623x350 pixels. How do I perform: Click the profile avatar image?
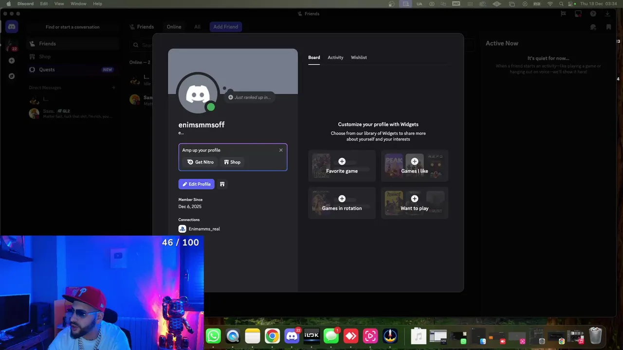198,94
